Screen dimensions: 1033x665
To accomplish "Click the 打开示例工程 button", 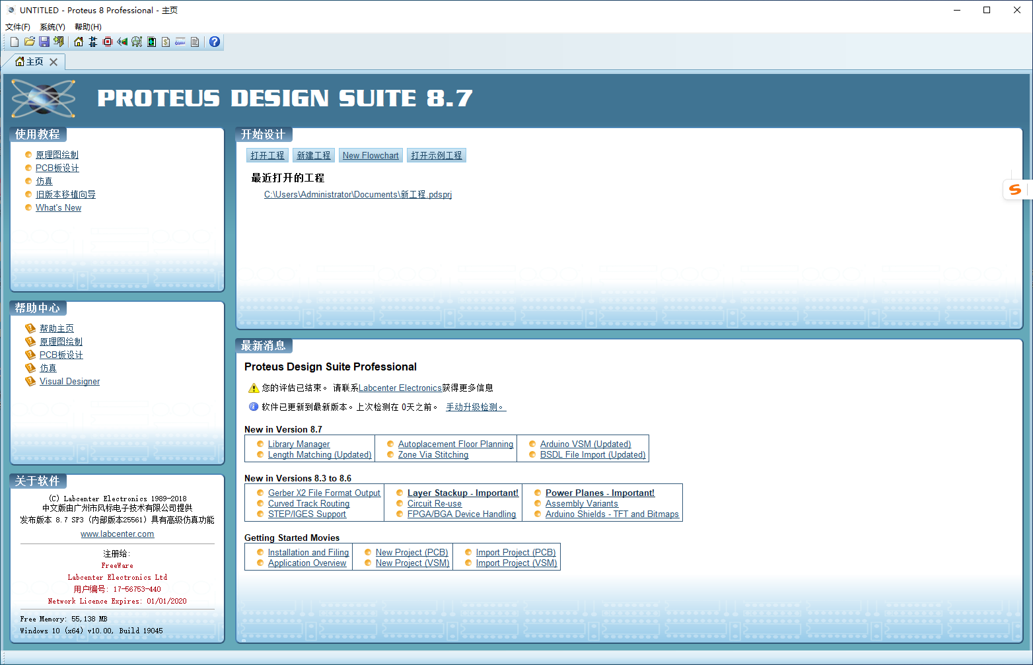I will tap(437, 155).
